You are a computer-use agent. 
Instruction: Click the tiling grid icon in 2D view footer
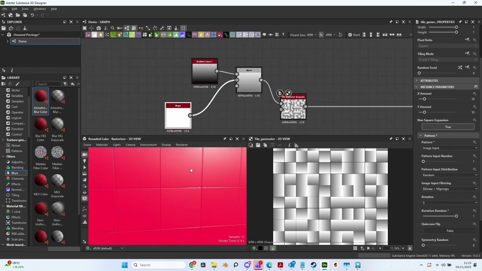click(355, 248)
